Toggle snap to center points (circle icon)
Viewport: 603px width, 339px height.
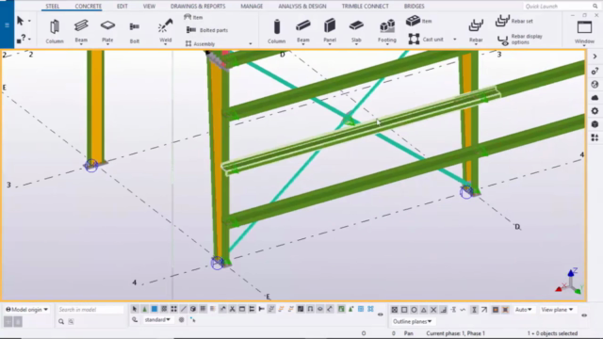(x=414, y=310)
